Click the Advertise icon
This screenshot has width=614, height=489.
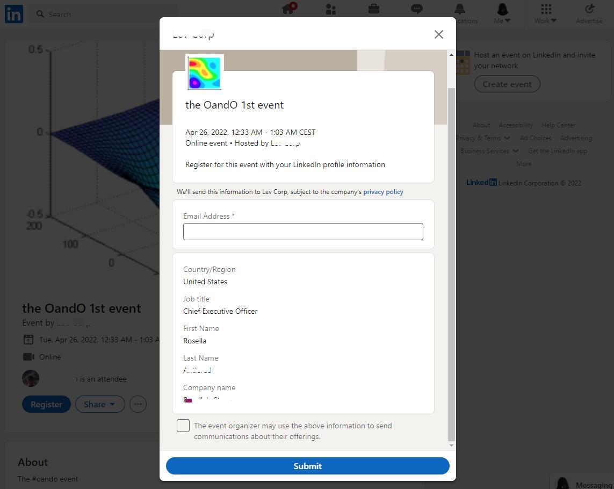[x=589, y=13]
